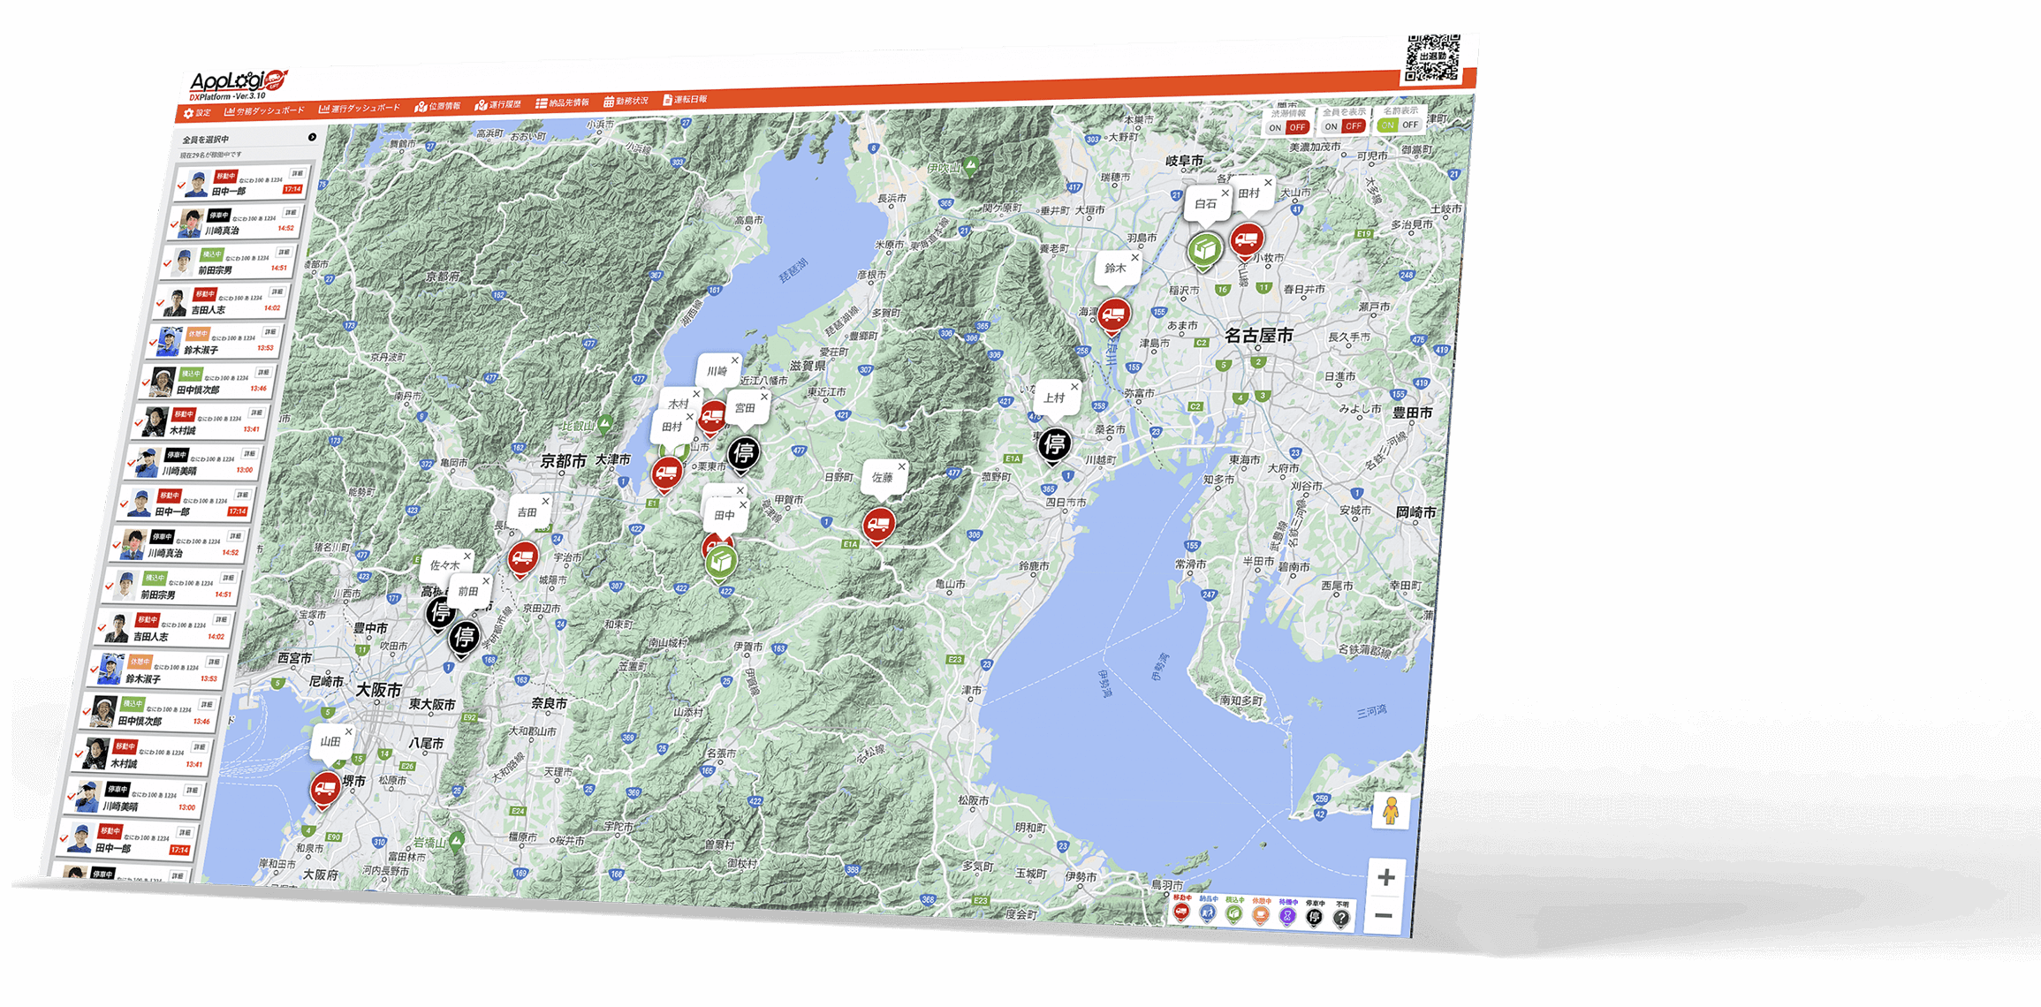Viewport: 2041px width, 1007px height.
Task: Click the red truck marker under 川崎
Action: (712, 417)
